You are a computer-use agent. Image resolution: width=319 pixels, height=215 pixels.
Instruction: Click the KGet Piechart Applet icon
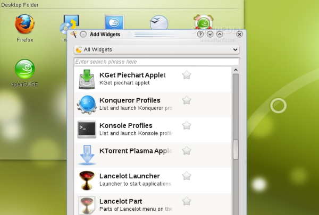click(x=87, y=80)
